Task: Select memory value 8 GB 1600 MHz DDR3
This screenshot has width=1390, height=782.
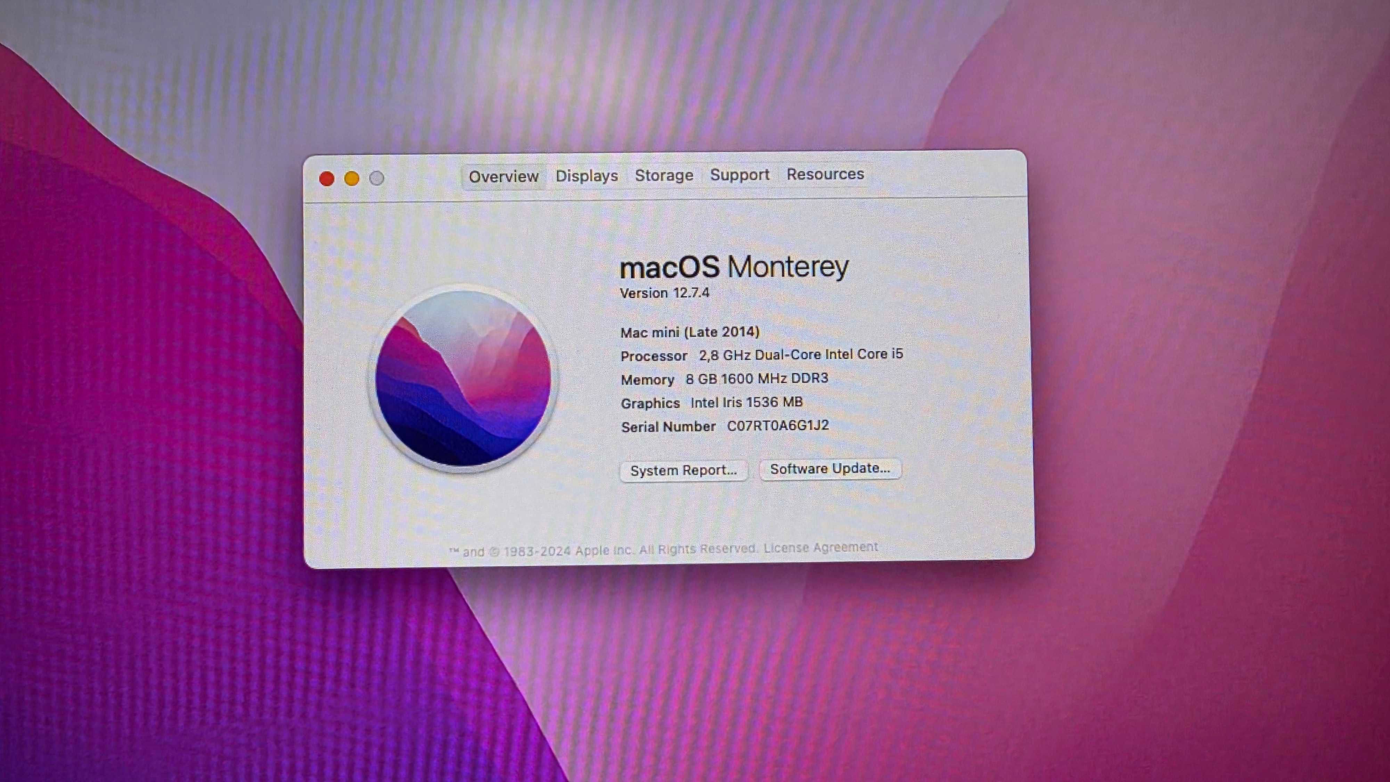Action: pos(757,379)
